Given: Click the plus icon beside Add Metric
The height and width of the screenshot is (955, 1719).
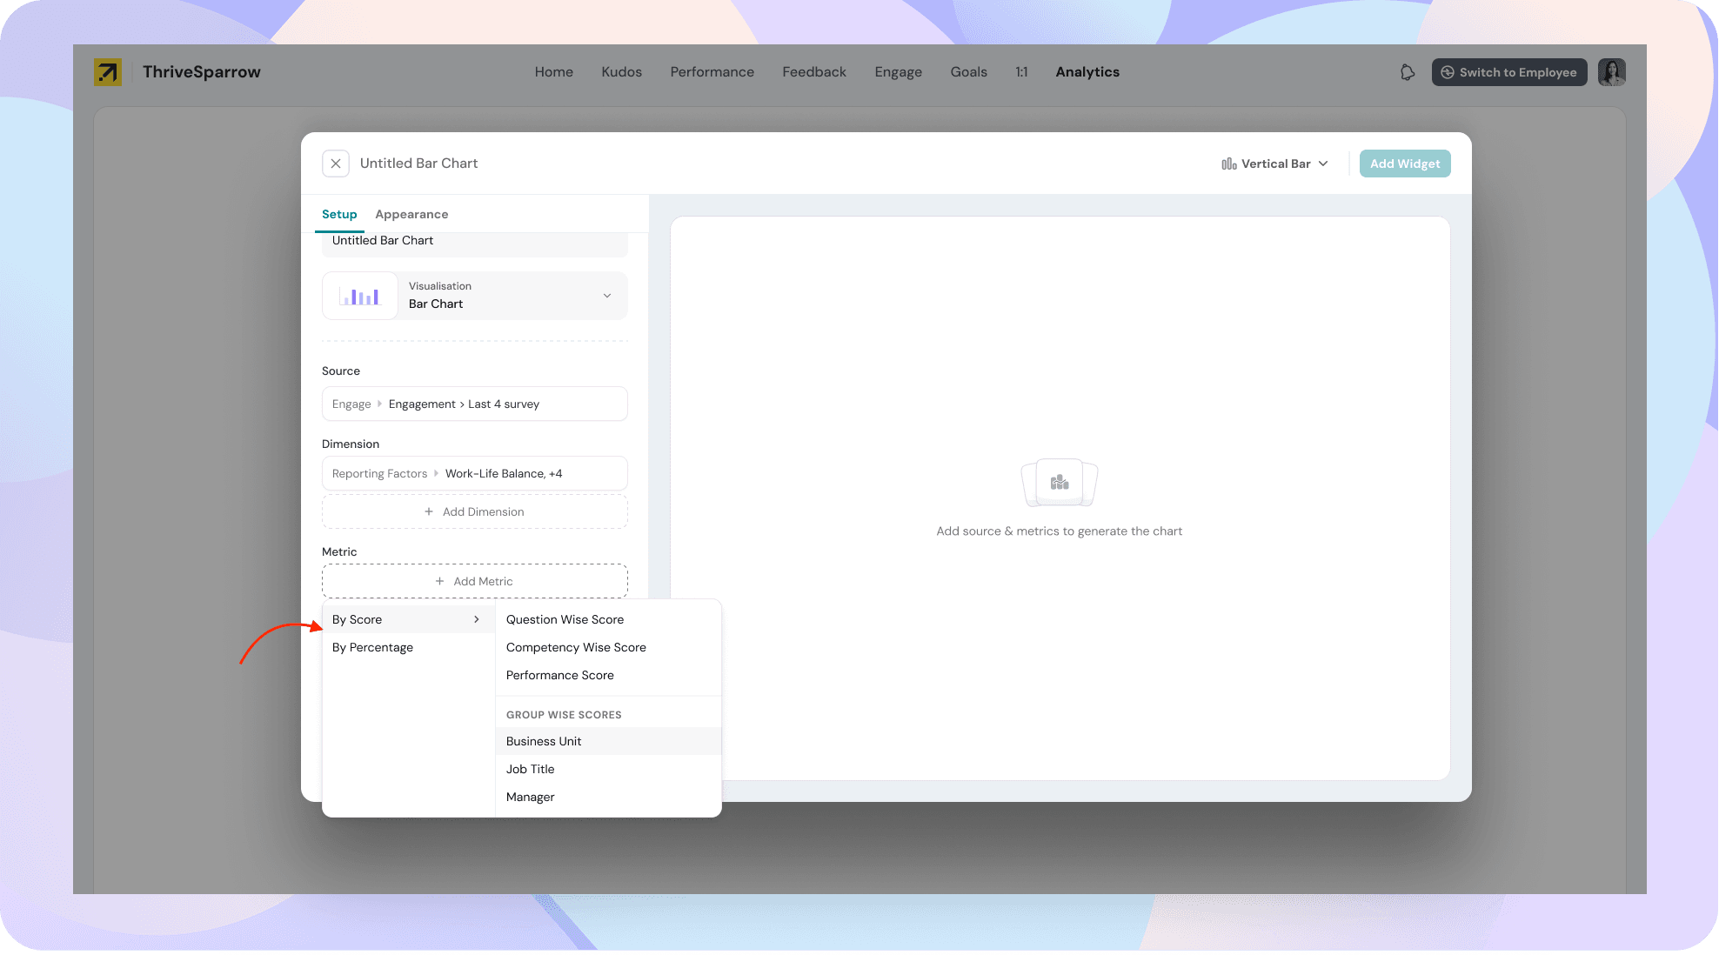Looking at the screenshot, I should tap(439, 582).
